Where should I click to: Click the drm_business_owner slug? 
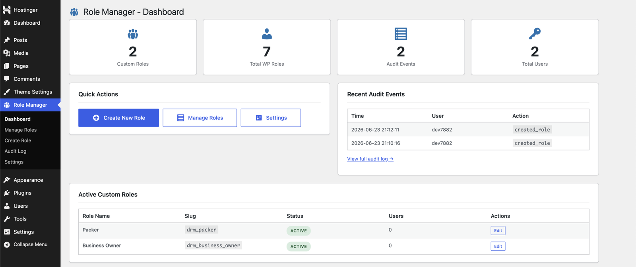point(213,246)
